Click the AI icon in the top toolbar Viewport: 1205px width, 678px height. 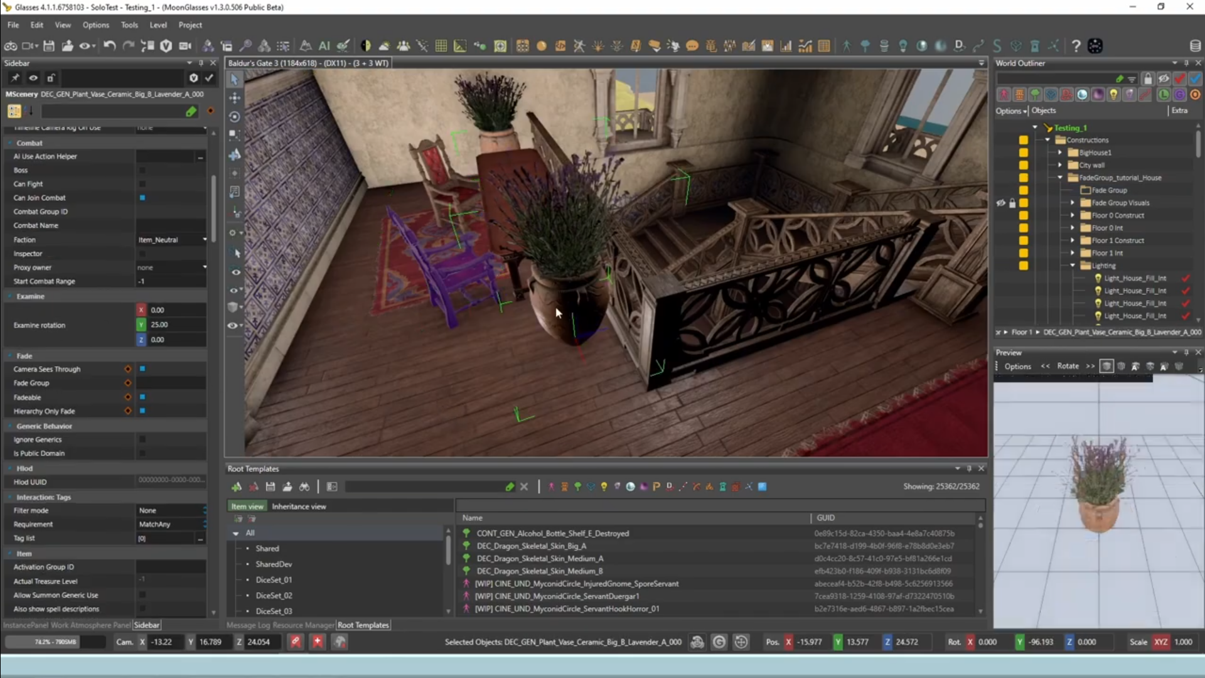pos(324,46)
